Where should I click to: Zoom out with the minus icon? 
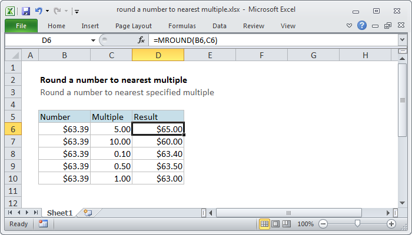click(323, 224)
